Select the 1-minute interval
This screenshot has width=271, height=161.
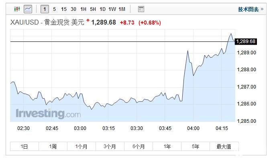[x=45, y=9]
